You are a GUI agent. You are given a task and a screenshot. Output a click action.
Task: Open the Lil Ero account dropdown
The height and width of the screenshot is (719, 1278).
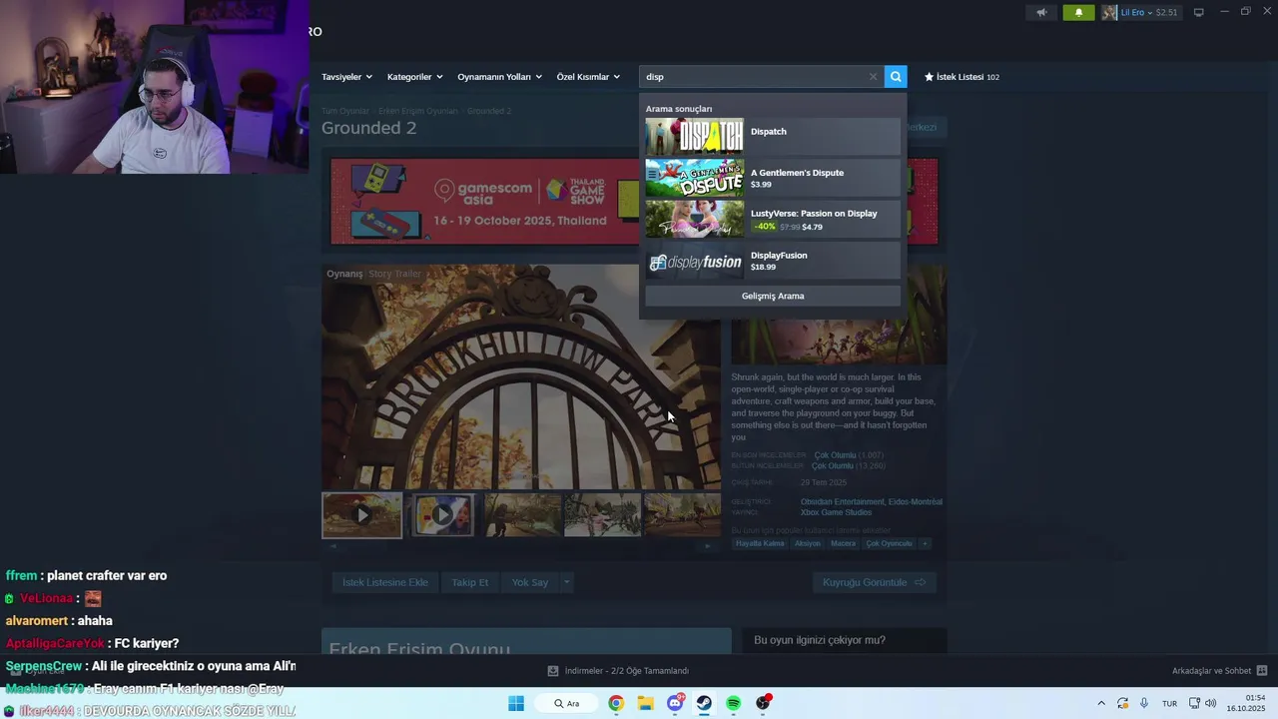tap(1149, 13)
